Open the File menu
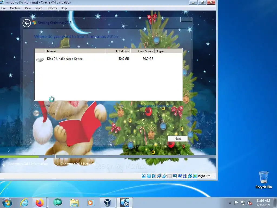Image resolution: width=277 pixels, height=208 pixels. 4,8
